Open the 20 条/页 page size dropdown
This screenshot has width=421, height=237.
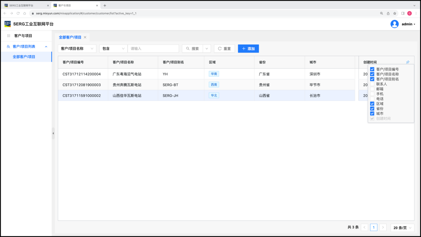click(x=402, y=228)
